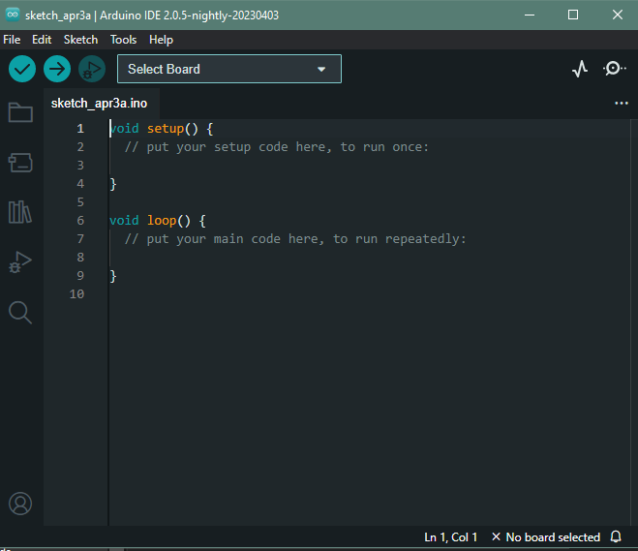The height and width of the screenshot is (551, 638).
Task: Click the main code comment on line 7
Action: (295, 239)
